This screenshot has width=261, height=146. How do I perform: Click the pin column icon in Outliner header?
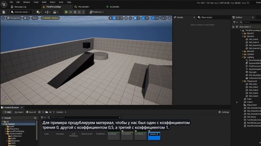[x=237, y=27]
